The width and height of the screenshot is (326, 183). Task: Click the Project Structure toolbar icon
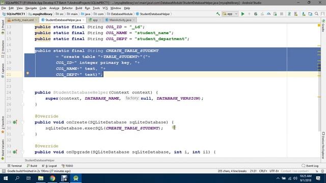coord(310,14)
